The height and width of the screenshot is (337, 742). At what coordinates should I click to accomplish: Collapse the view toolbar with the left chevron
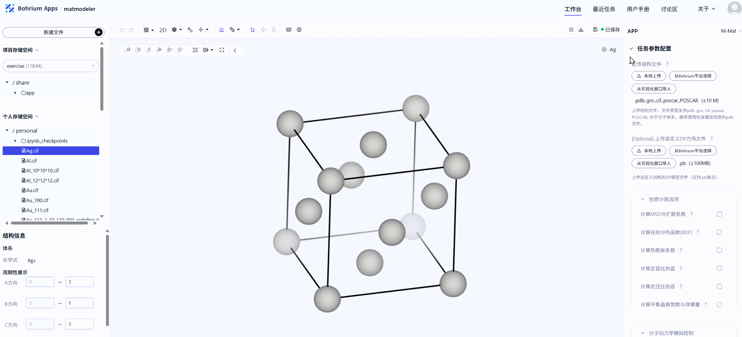click(x=235, y=50)
